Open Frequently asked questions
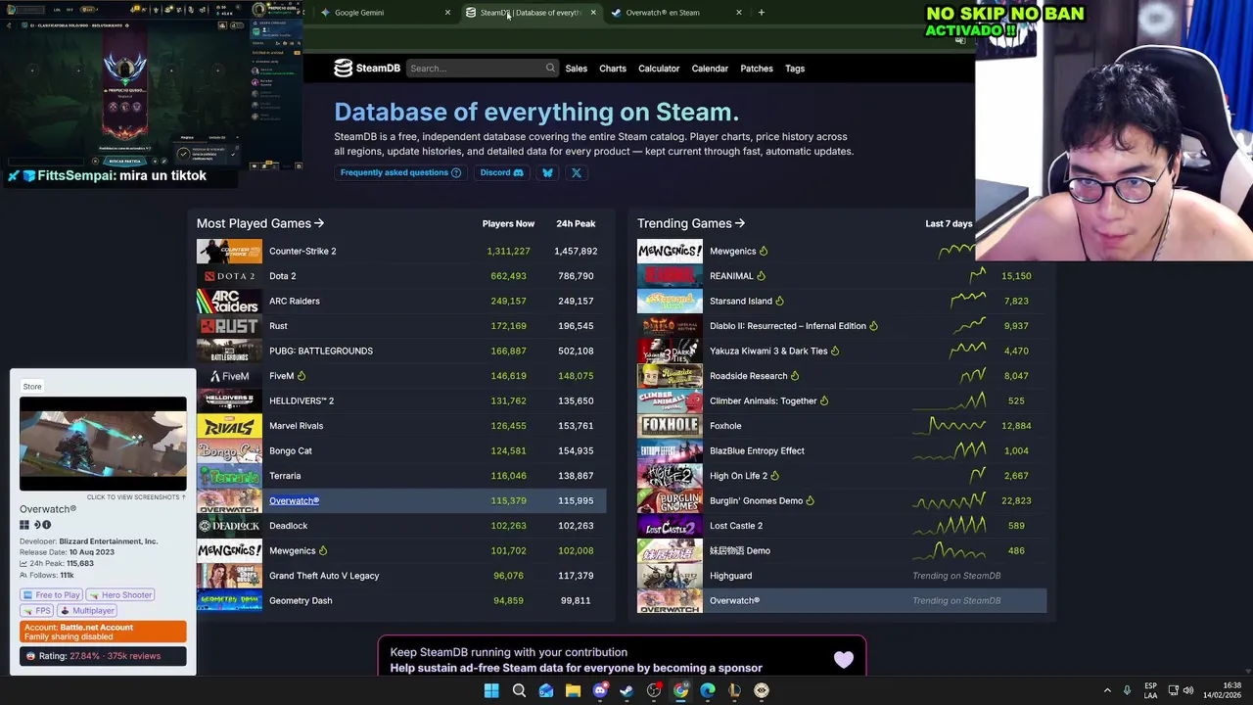Screen dimensions: 1253x705 point(400,173)
